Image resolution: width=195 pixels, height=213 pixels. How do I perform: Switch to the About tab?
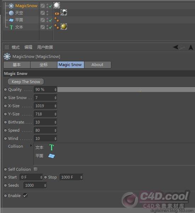click(x=97, y=65)
